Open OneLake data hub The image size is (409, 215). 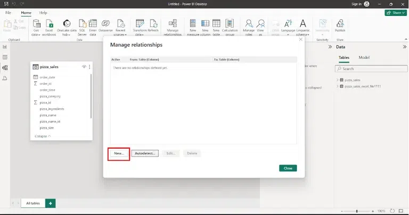pyautogui.click(x=67, y=27)
